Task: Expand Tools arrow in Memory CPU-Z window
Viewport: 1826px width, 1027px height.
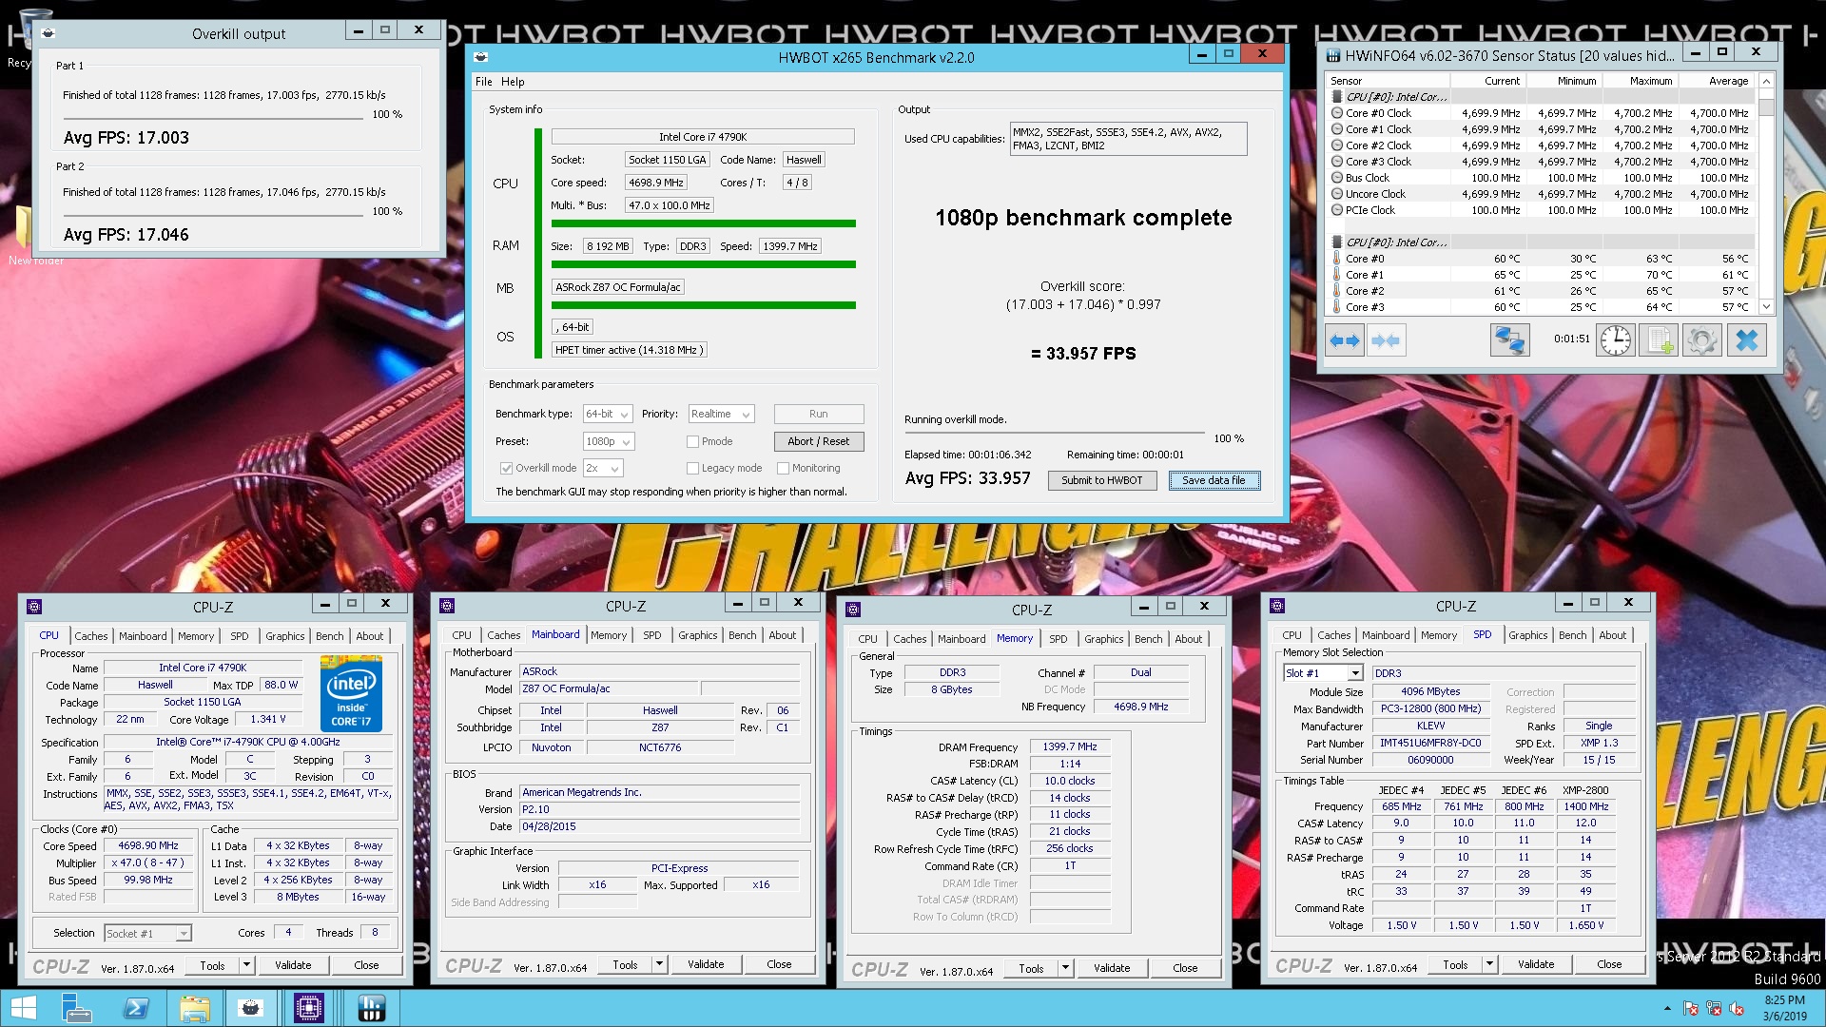Action: coord(1065,968)
